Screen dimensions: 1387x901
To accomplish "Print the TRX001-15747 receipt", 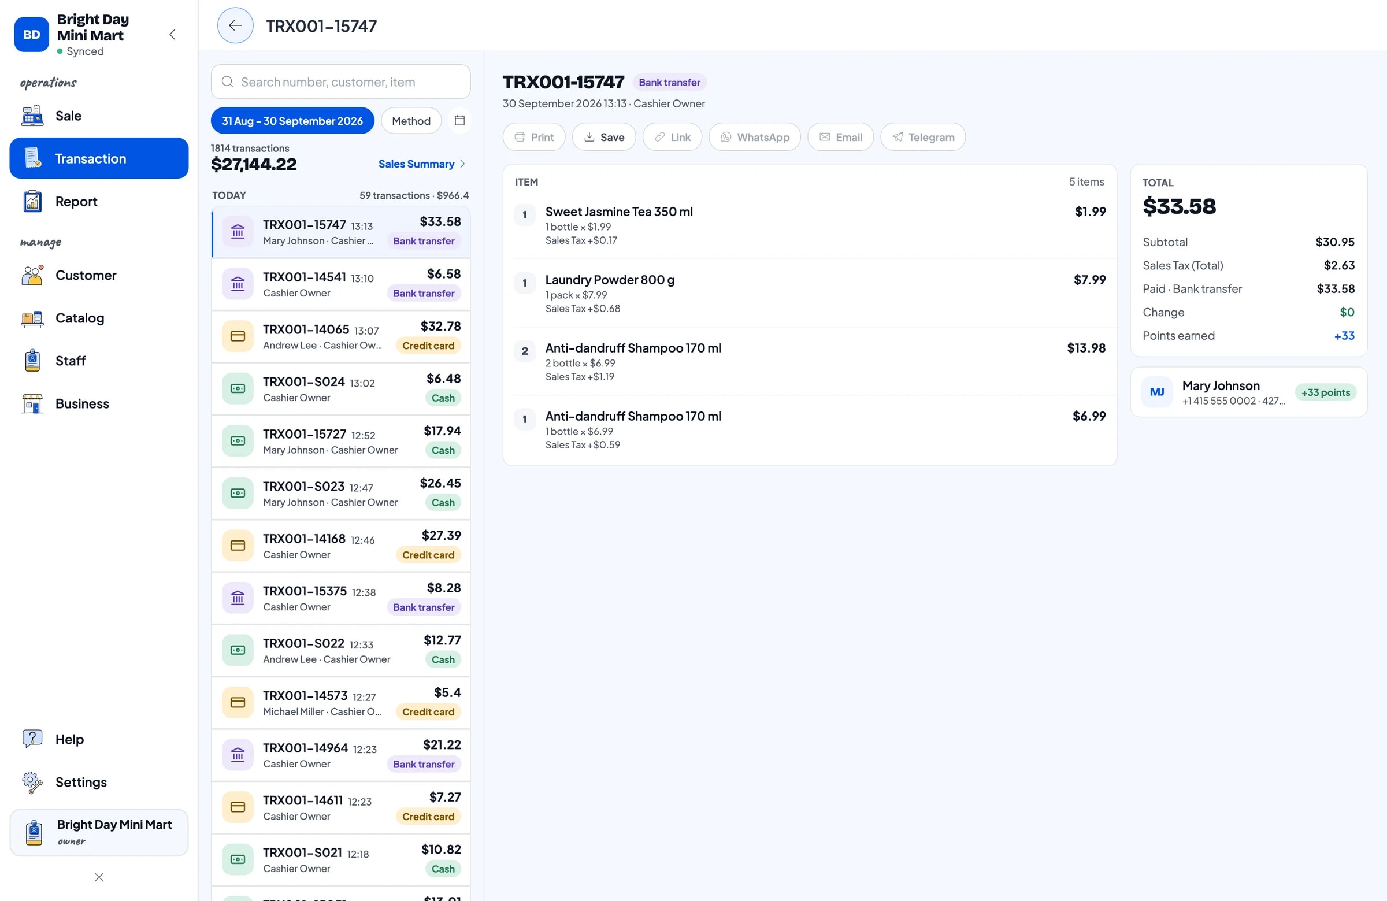I will point(534,137).
